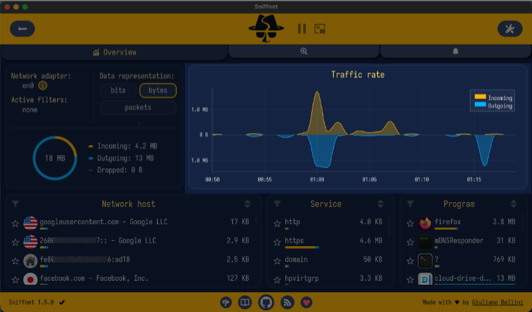Click the flag beside facebook.com
The width and height of the screenshot is (532, 312).
(30, 279)
